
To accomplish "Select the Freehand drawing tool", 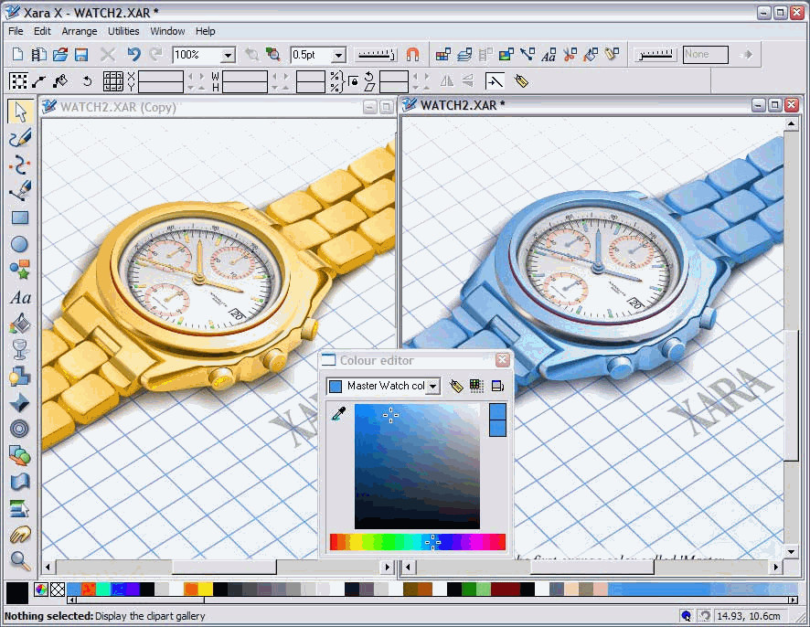I will click(19, 138).
